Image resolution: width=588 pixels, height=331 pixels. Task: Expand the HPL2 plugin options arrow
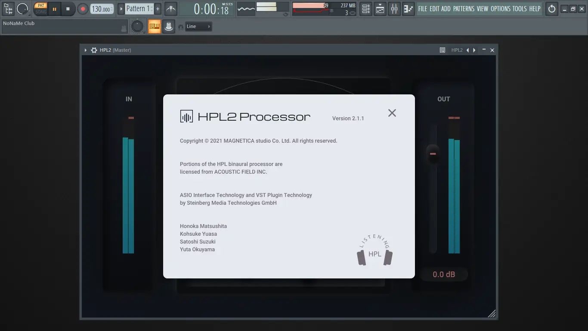click(86, 50)
